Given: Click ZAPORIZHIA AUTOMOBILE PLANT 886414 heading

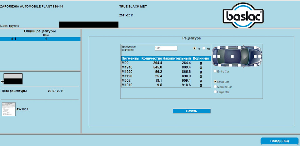Looking at the screenshot, I should point(32,6).
